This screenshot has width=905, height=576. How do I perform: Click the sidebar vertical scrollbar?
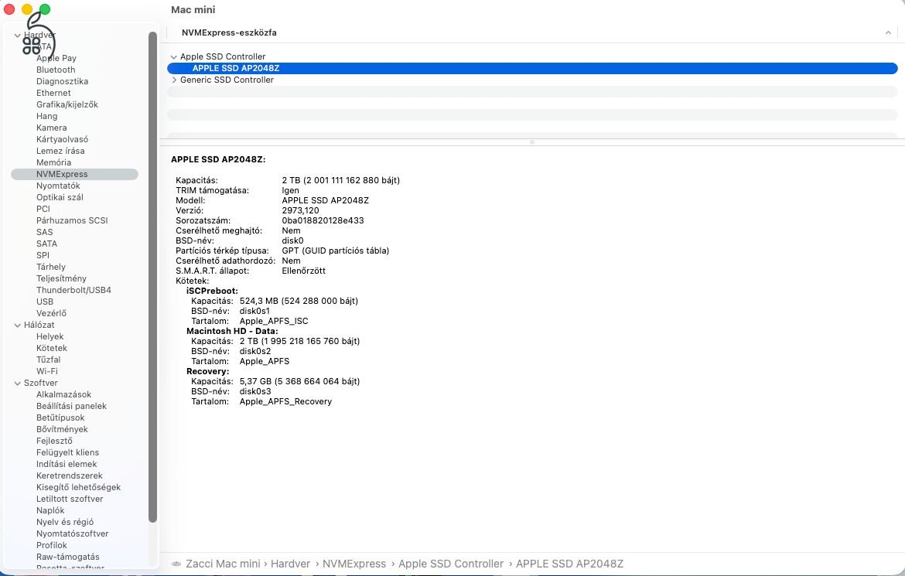[x=152, y=277]
